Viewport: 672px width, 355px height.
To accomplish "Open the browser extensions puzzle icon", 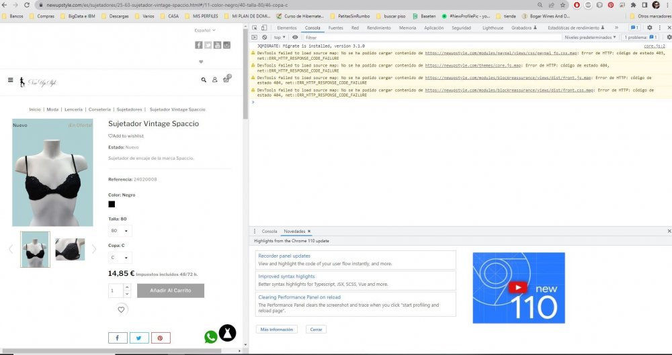I will tap(633, 5).
